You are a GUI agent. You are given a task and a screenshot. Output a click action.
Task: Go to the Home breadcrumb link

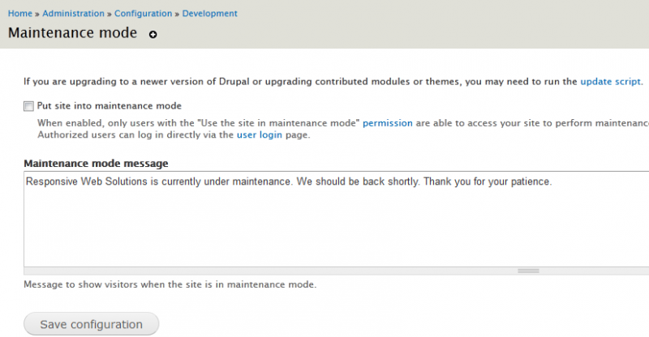[19, 13]
